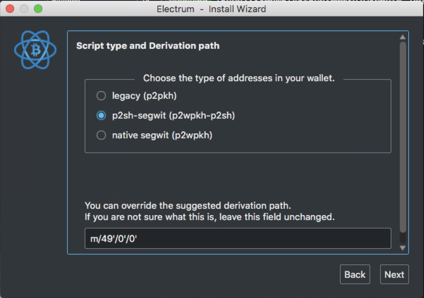Viewport: 424px width, 298px height.
Task: Click the "Script type and Derivation path" heading
Action: (x=148, y=46)
